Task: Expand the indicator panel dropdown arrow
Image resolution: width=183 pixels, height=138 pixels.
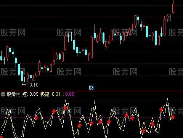Action: [x=3, y=94]
